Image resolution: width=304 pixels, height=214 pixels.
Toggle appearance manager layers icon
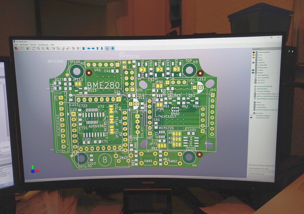pyautogui.click(x=113, y=49)
